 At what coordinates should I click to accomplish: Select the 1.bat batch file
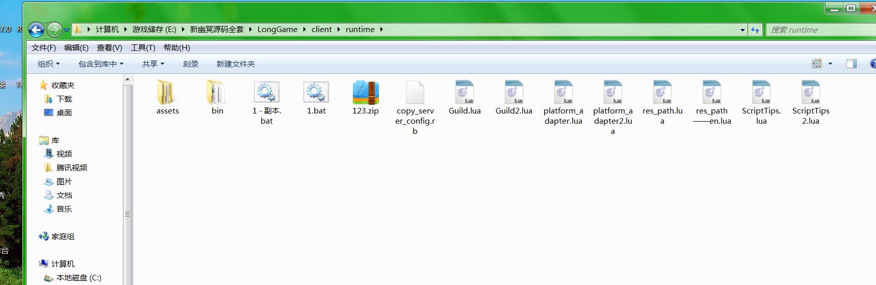[316, 93]
